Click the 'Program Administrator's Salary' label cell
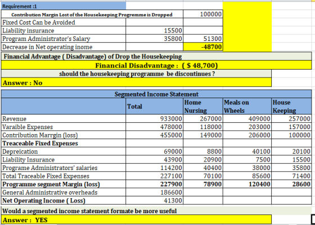 click(64, 39)
